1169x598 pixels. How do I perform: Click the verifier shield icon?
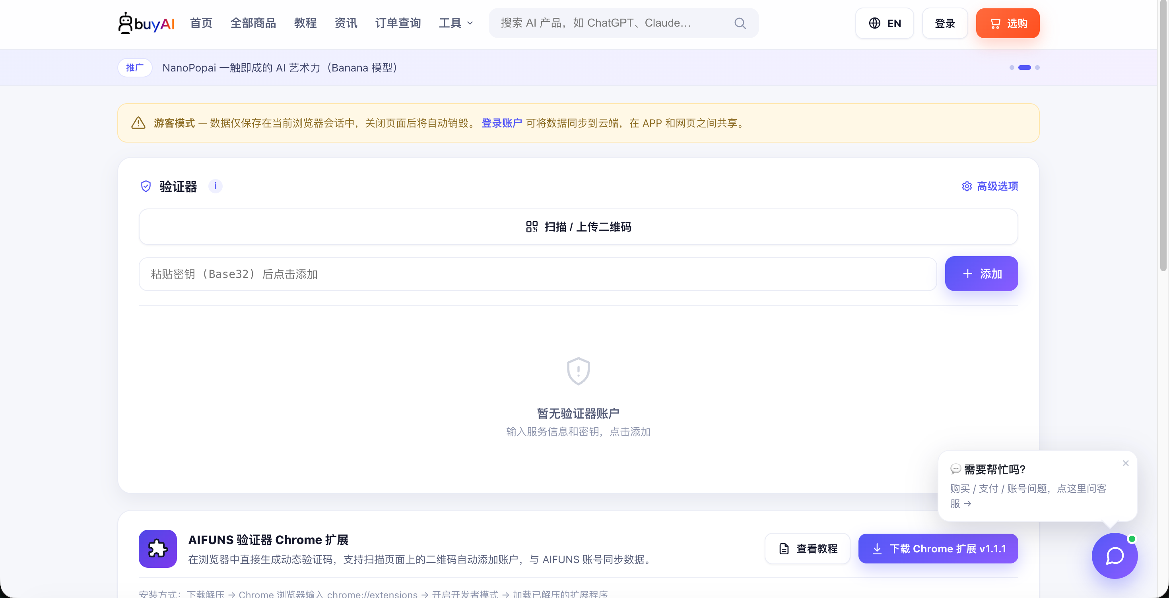146,186
